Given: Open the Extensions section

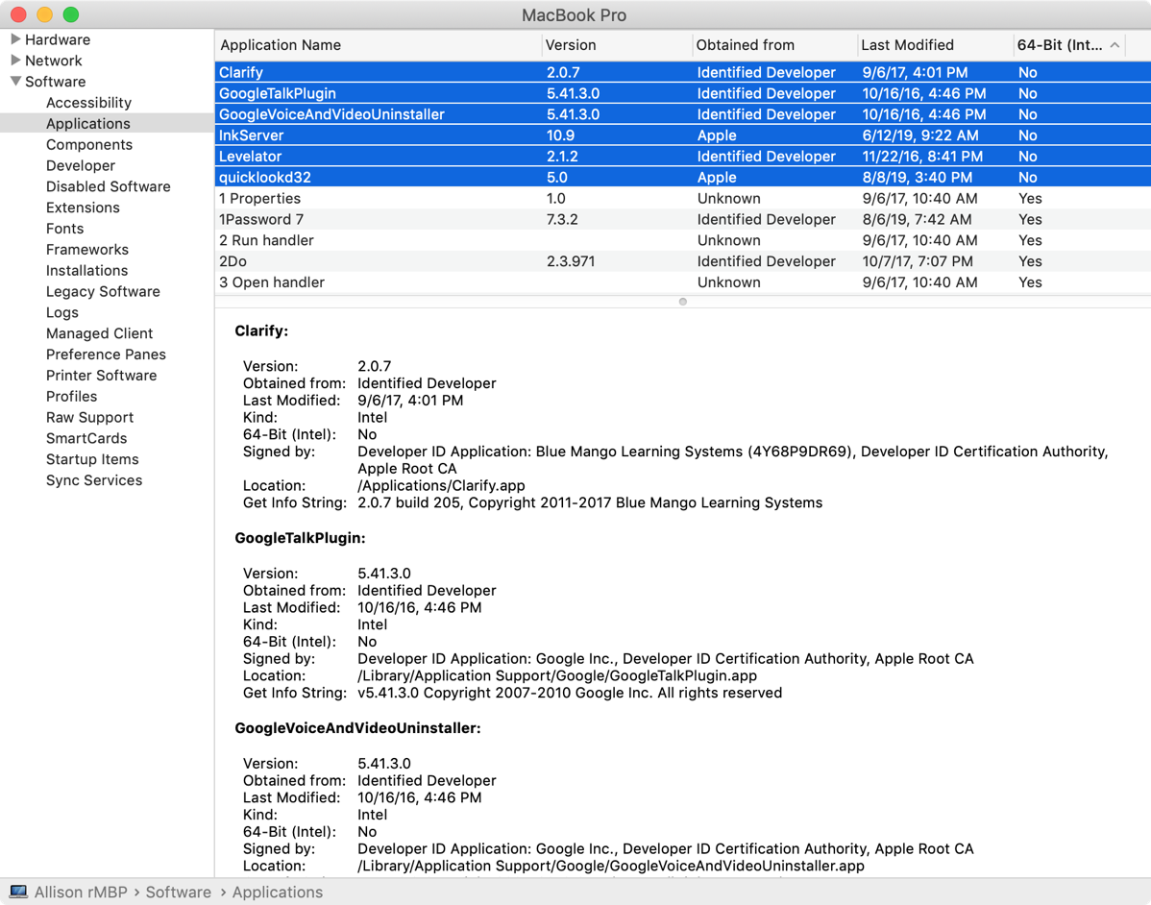Looking at the screenshot, I should pos(83,208).
